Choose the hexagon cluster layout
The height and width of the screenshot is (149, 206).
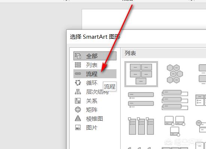pyautogui.click(x=175, y=74)
